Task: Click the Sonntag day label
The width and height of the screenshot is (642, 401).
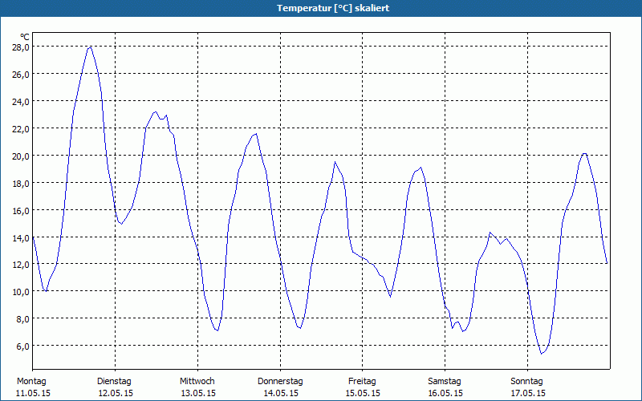Action: tap(526, 381)
